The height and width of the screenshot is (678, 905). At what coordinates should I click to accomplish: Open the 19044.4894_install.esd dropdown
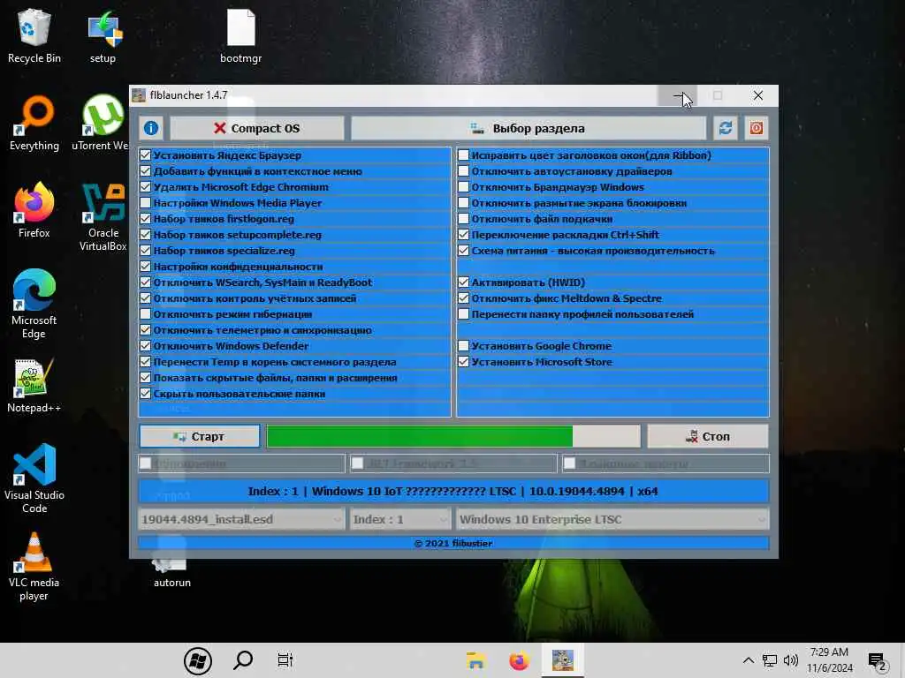click(x=241, y=519)
